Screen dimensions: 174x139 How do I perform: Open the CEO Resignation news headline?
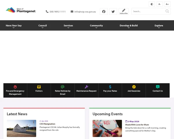click(x=47, y=124)
